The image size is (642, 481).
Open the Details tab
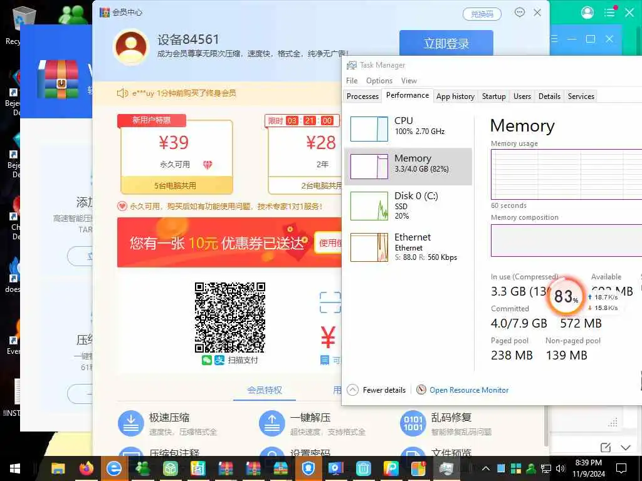point(549,96)
